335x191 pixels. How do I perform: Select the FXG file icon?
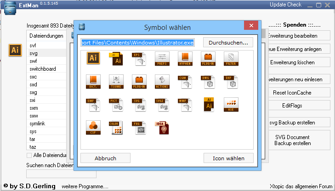pyautogui.click(x=139, y=128)
